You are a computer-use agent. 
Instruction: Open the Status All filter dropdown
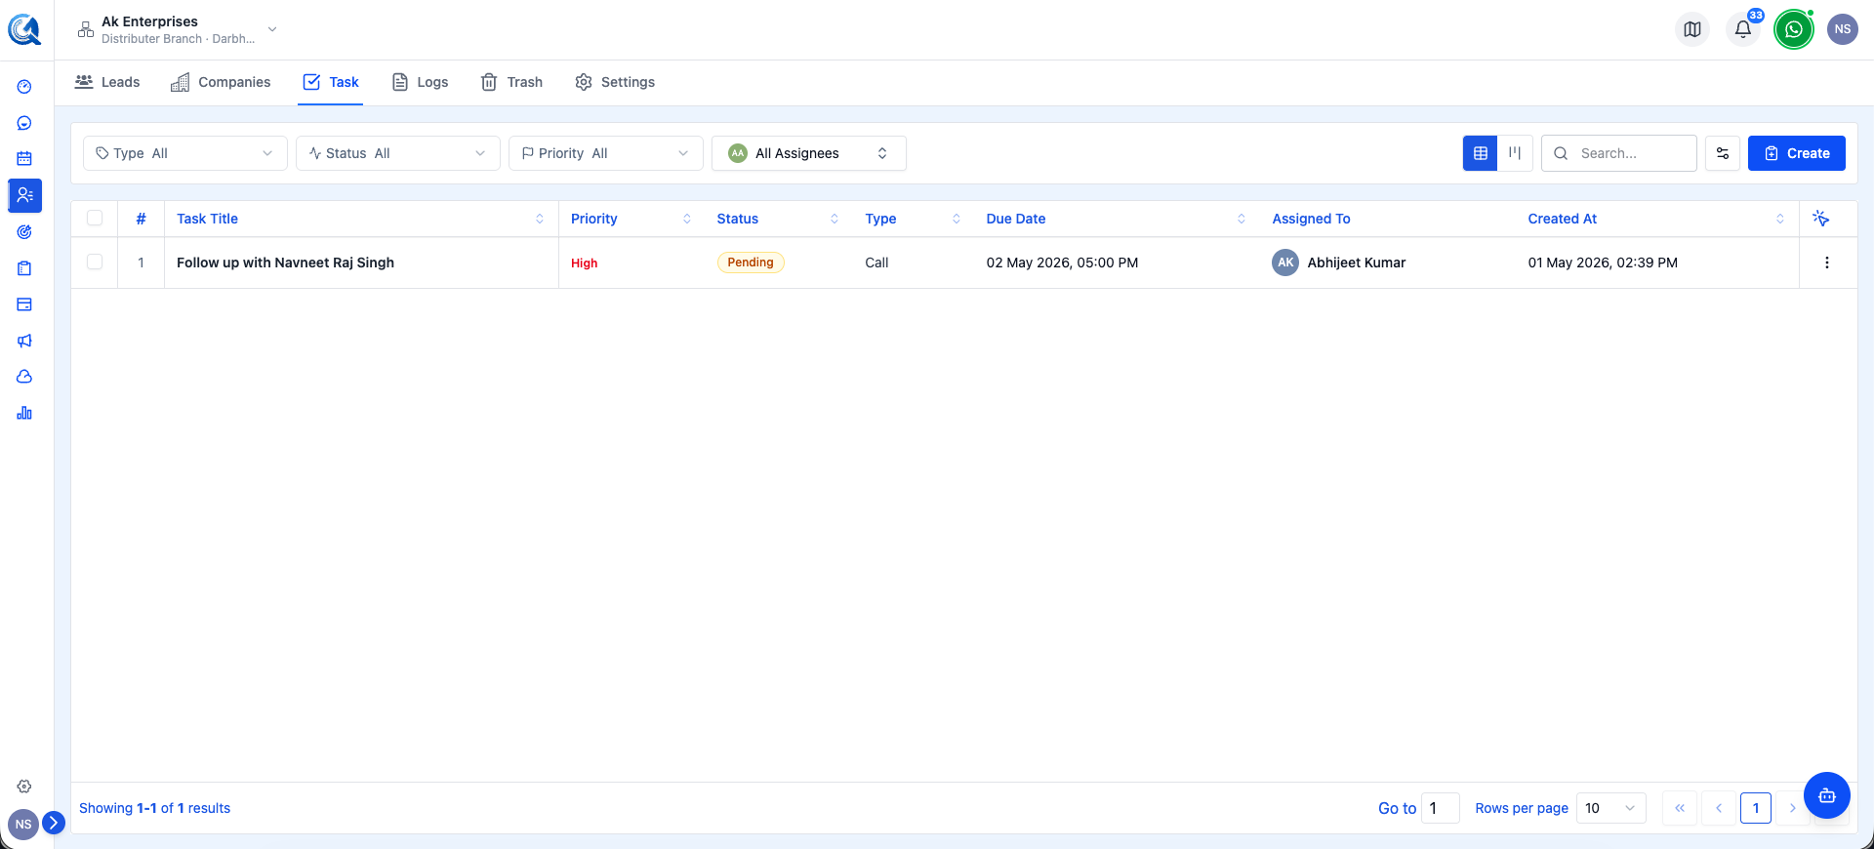coord(398,153)
